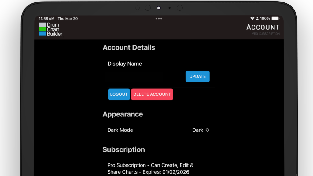Tap the person icon in status bar
313x176 pixels.
257,19
